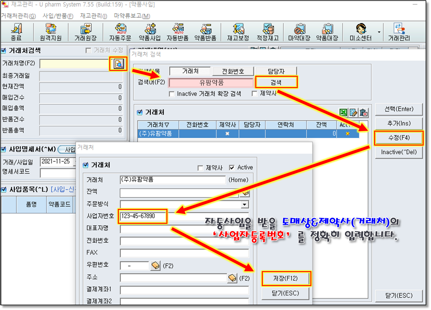
Task: Check the 거래처 수정 checkbox
Action: click(x=88, y=50)
